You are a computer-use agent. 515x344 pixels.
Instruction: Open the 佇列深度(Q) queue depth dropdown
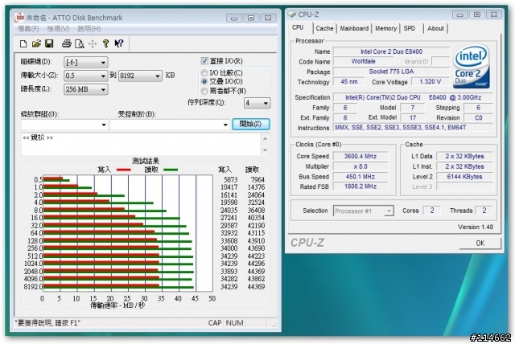coord(257,103)
